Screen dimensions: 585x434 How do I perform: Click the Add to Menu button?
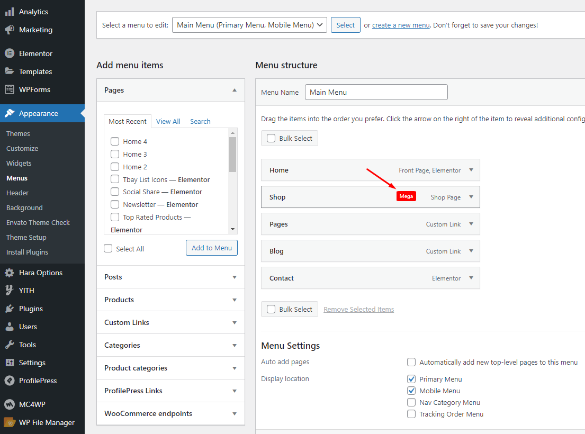click(212, 248)
